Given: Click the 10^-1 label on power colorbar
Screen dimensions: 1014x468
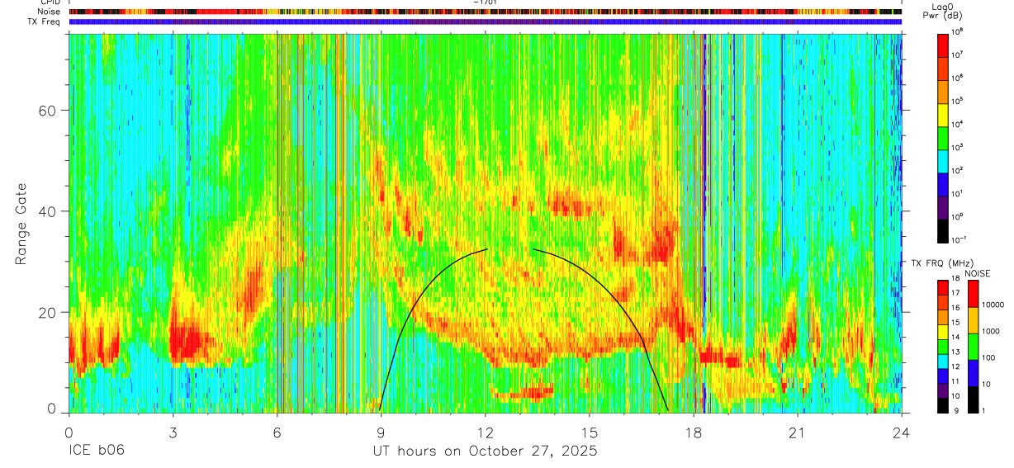Looking at the screenshot, I should [x=959, y=240].
